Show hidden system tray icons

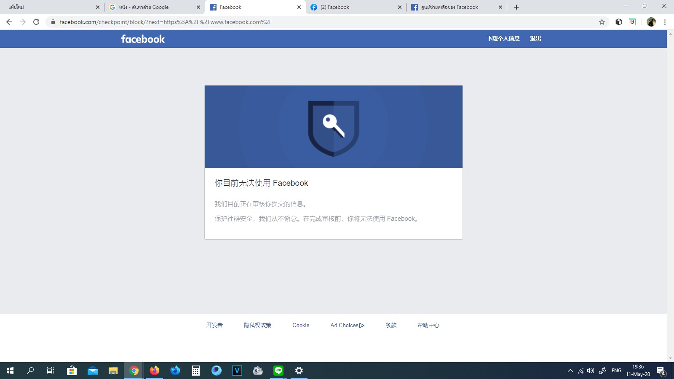click(570, 371)
